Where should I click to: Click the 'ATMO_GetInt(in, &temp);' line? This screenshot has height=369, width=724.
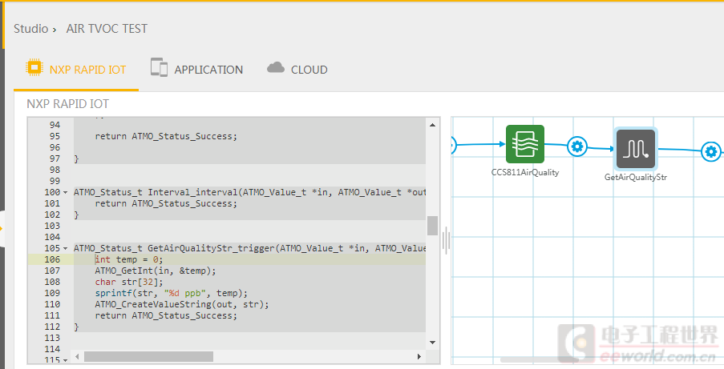coord(156,271)
